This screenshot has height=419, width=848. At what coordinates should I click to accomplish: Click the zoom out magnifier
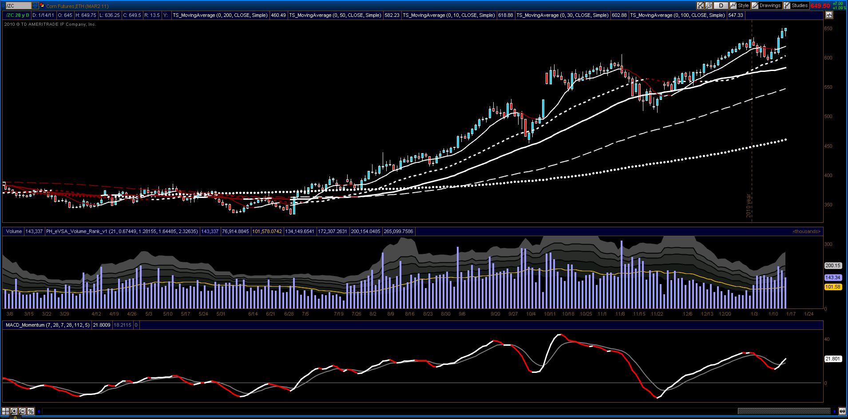[x=23, y=411]
